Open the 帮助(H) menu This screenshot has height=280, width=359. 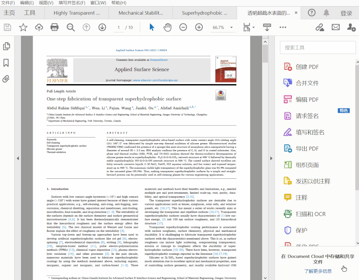(x=119, y=3)
